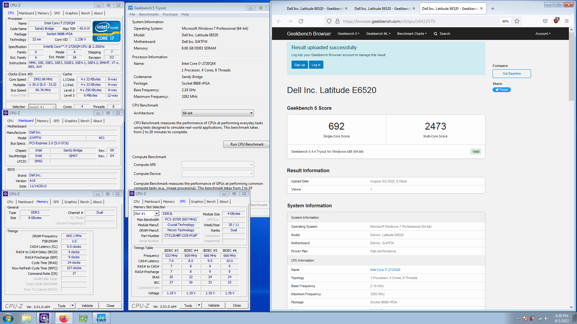Click the browser page vertical scrollbar
Screen dimensions: 577x324
coord(572,67)
